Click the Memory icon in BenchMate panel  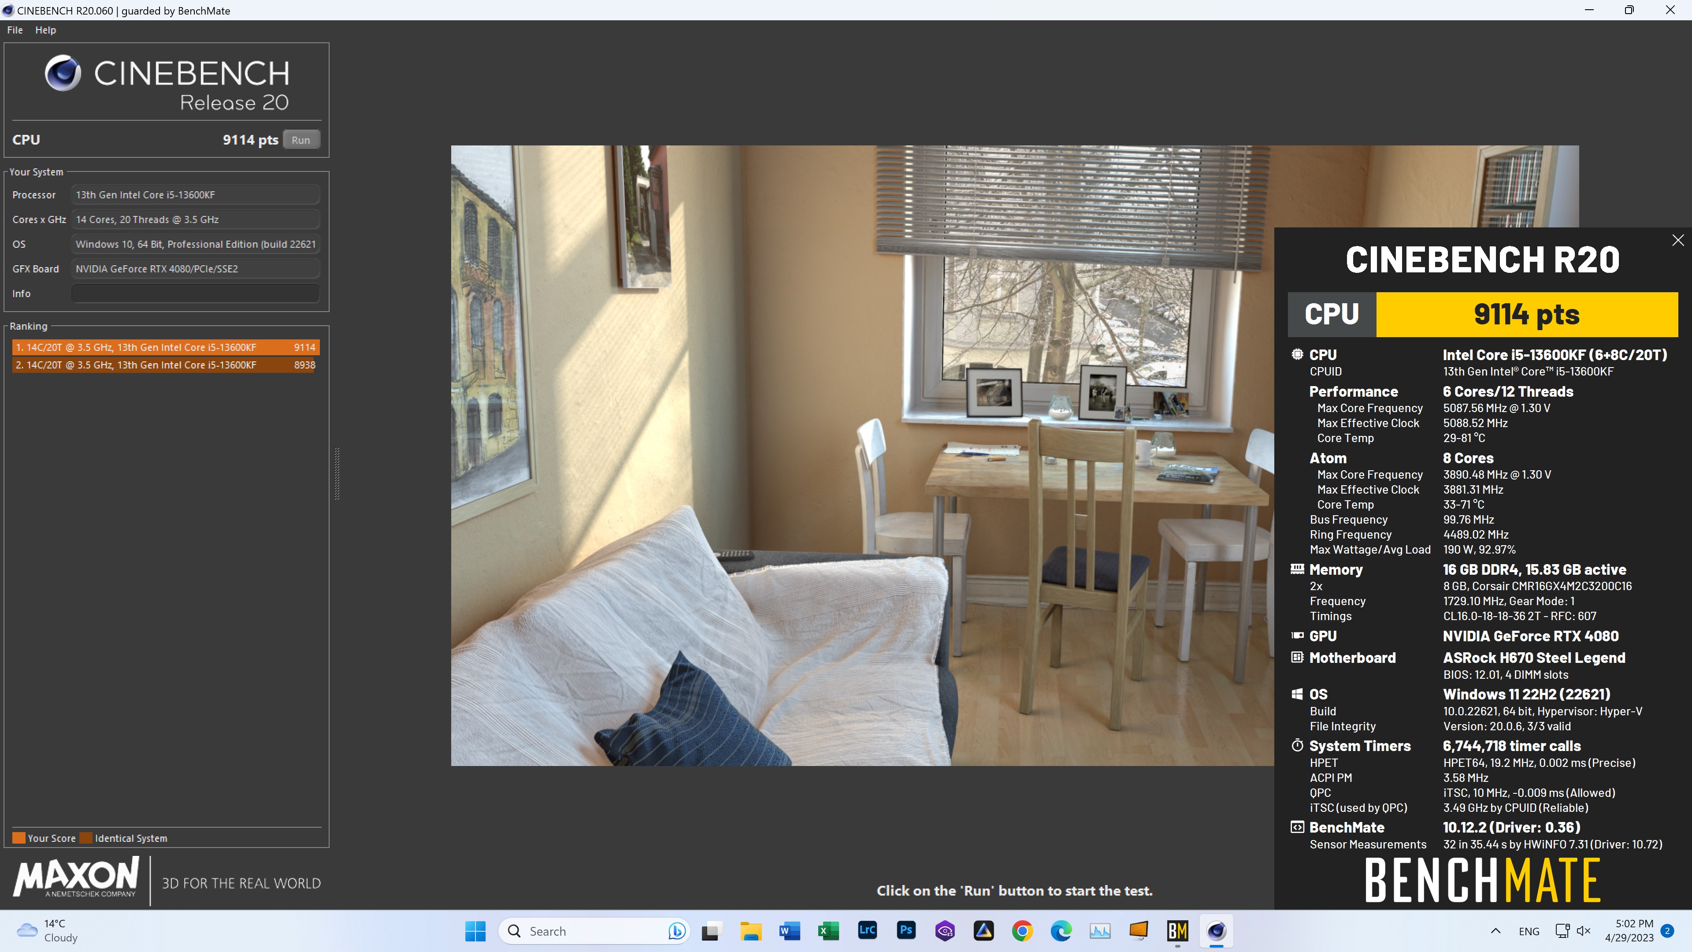[1297, 569]
